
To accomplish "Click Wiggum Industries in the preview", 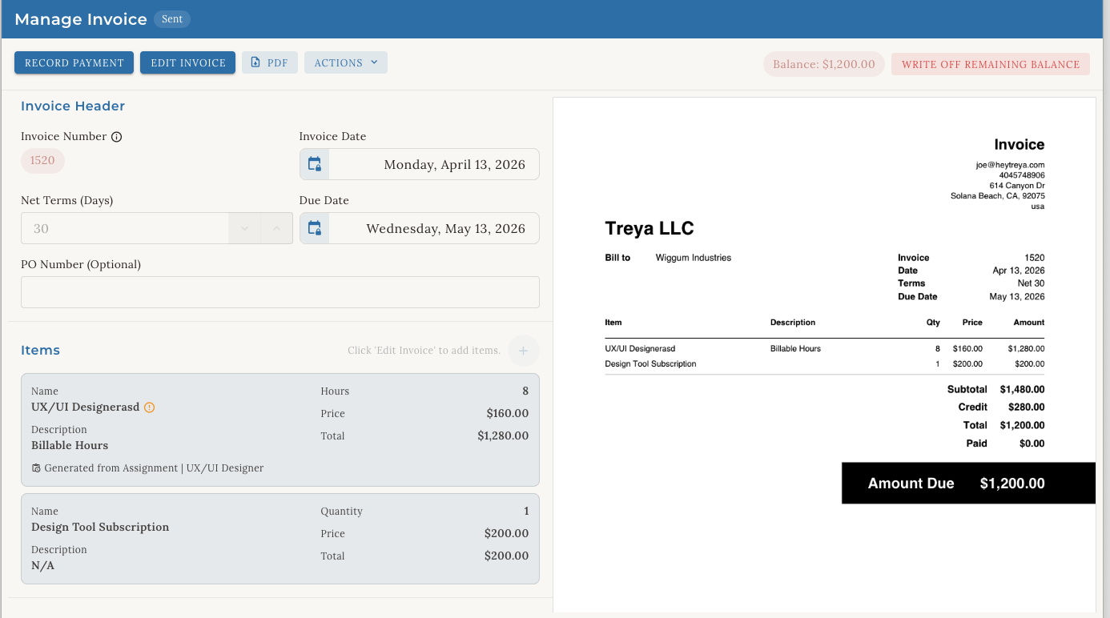I will pos(694,258).
